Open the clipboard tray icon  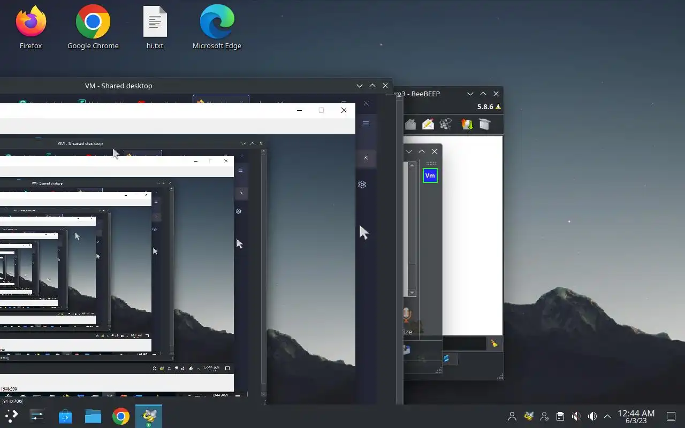click(x=560, y=416)
